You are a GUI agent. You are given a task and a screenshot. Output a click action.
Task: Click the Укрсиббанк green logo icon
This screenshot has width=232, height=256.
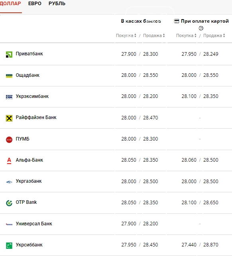[9, 246]
